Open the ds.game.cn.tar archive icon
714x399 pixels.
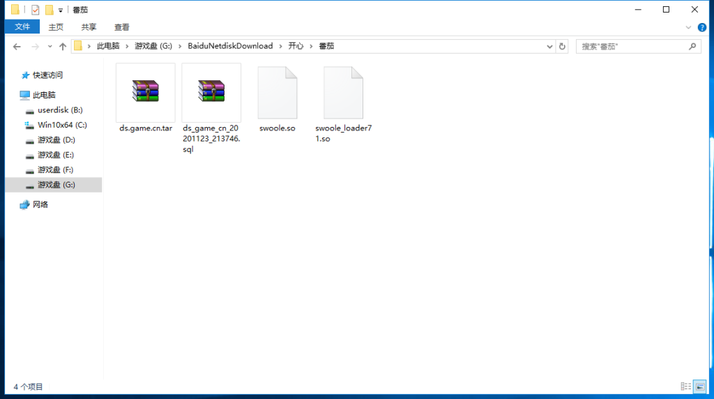pos(145,91)
